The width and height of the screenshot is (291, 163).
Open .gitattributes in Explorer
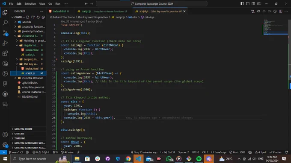click(x=28, y=82)
